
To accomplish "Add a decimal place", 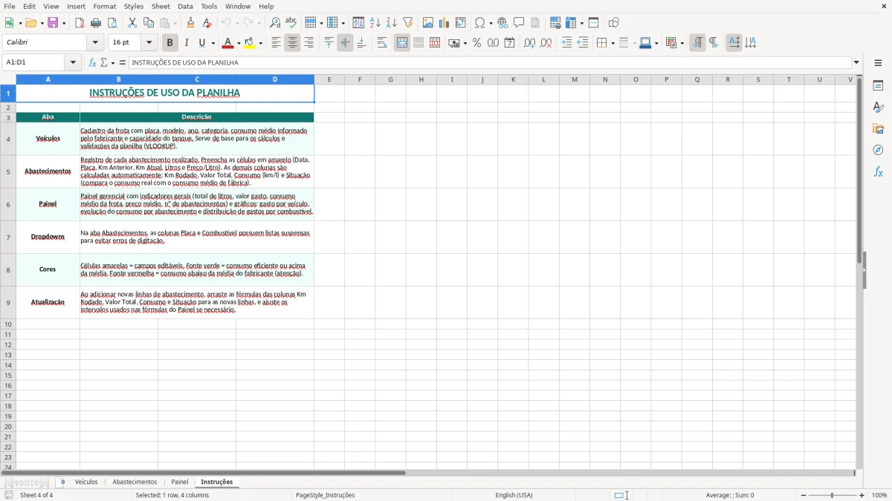I will pos(529,43).
